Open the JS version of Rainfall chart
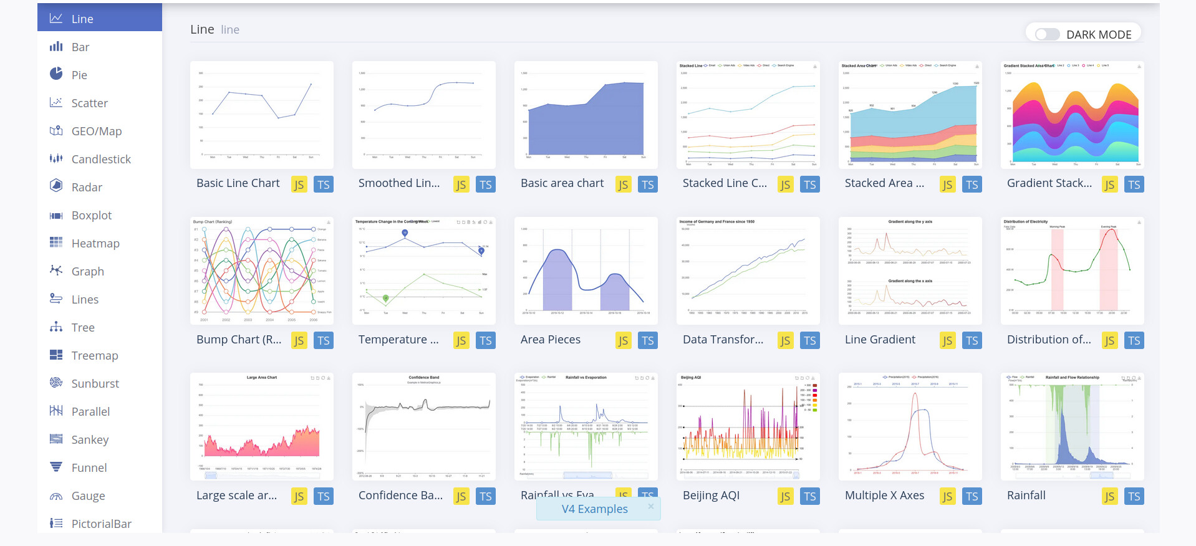The height and width of the screenshot is (546, 1196). (x=1109, y=496)
